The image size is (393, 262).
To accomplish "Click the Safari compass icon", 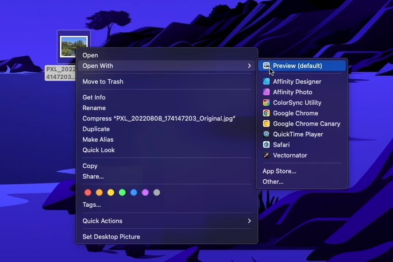I will (x=266, y=145).
